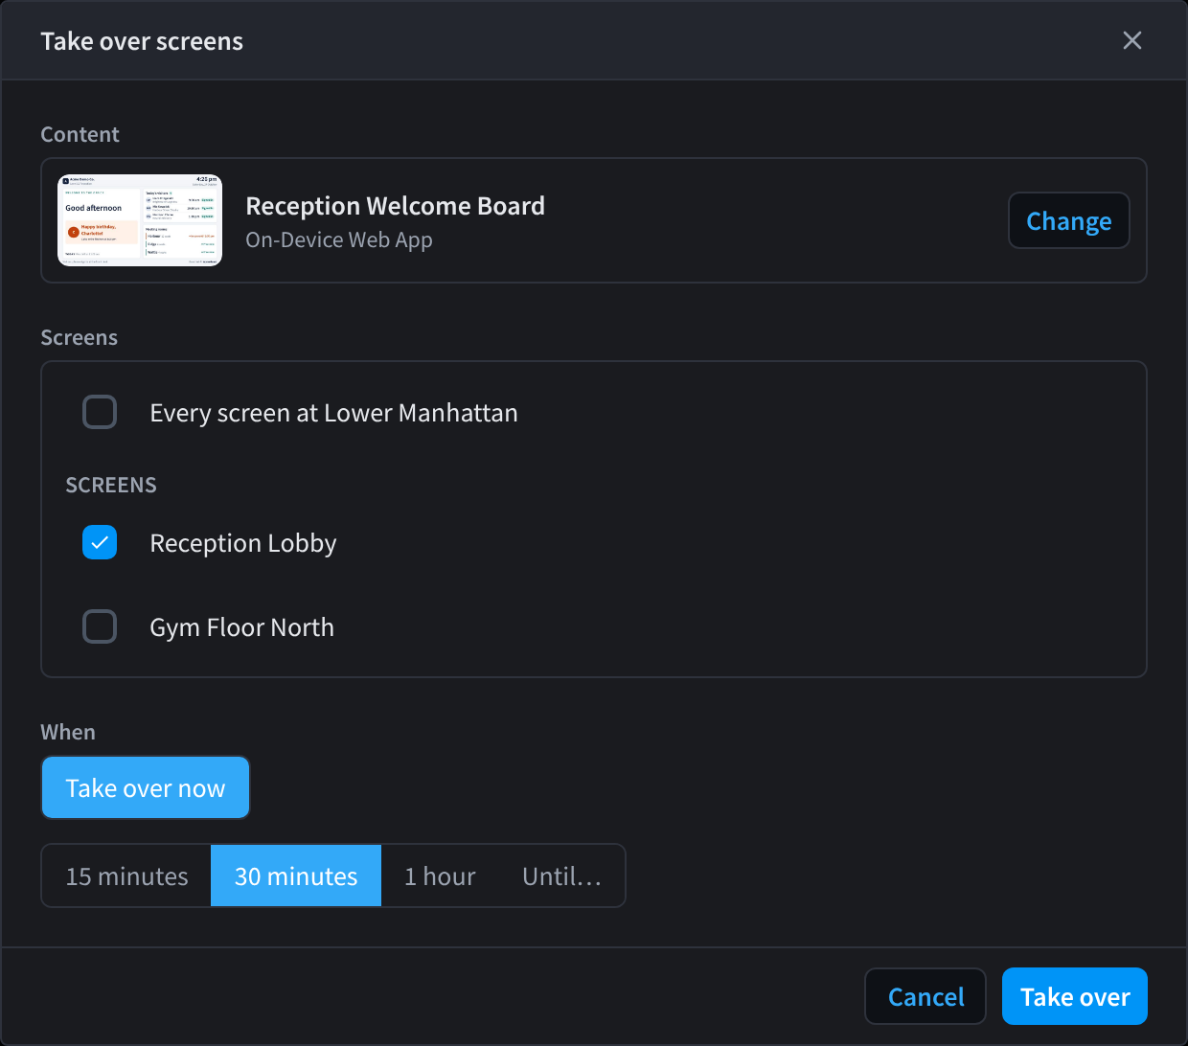Check the Gym Floor North checkbox
The width and height of the screenshot is (1188, 1046).
pos(100,626)
